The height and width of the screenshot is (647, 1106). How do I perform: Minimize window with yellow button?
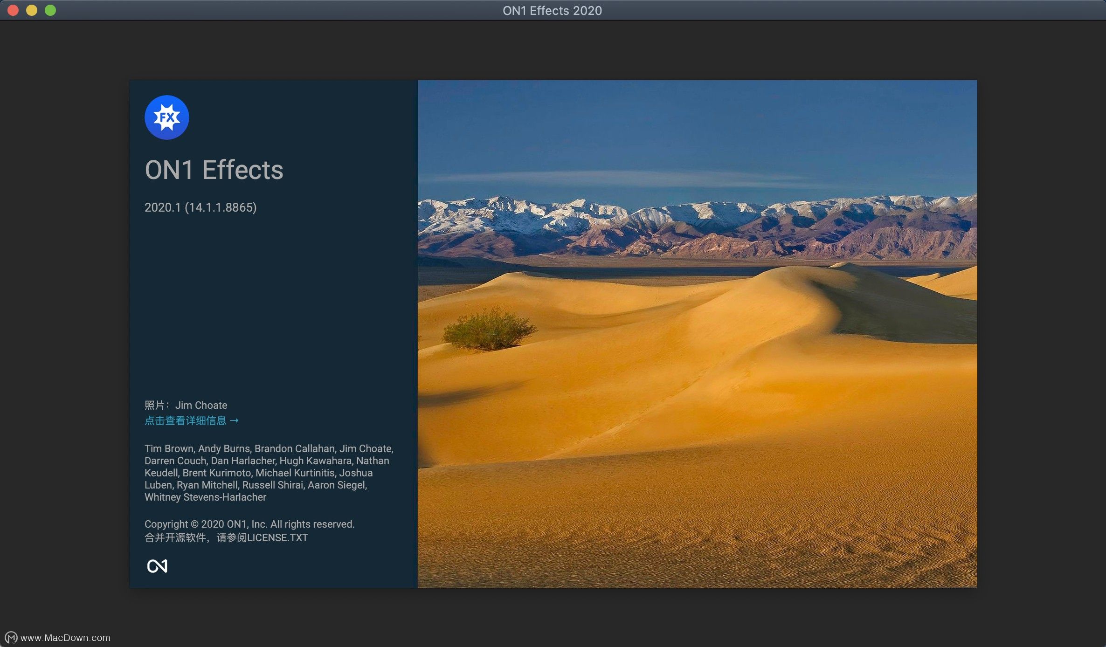click(x=32, y=10)
